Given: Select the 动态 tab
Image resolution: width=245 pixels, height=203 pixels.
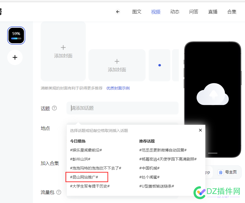Looking at the screenshot, I should click(175, 12).
